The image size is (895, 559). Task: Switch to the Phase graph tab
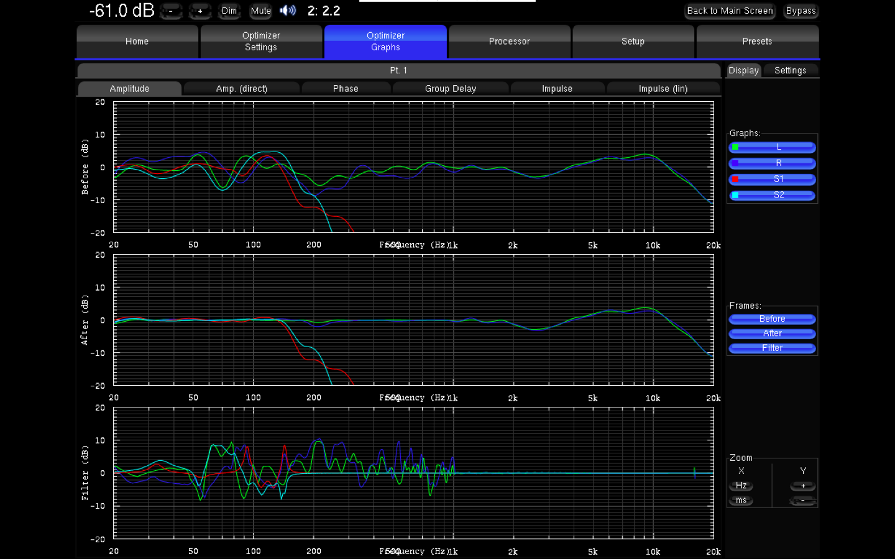[x=346, y=89]
